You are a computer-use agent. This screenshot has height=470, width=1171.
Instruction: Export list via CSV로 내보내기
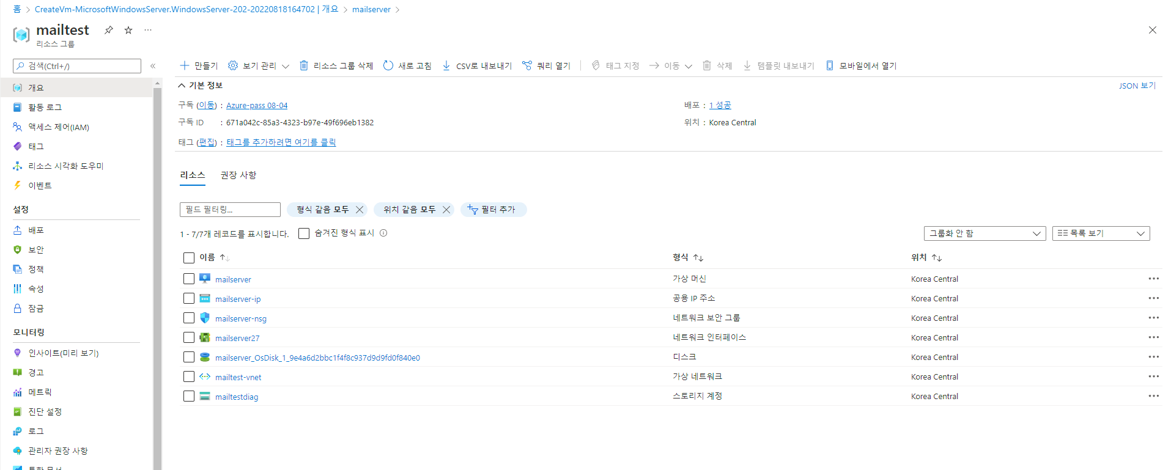coord(477,65)
